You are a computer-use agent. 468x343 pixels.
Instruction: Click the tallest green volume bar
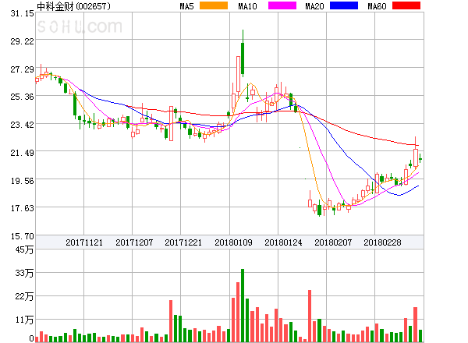tap(243, 306)
